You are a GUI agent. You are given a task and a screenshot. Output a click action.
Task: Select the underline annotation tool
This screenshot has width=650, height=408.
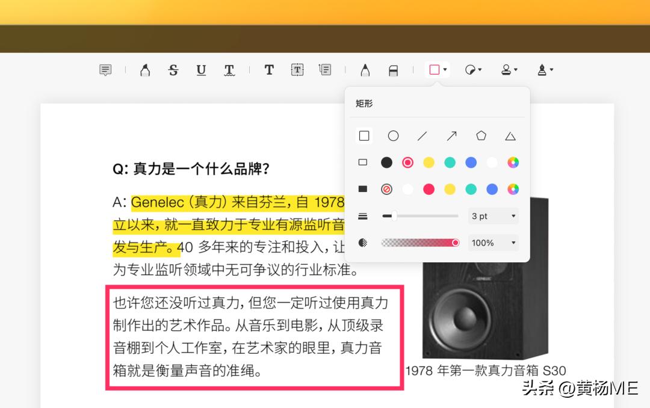coord(201,70)
